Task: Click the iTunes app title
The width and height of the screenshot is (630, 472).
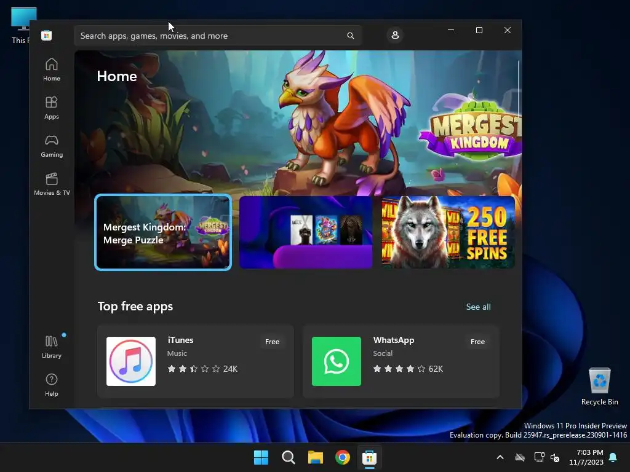Action: pos(180,340)
